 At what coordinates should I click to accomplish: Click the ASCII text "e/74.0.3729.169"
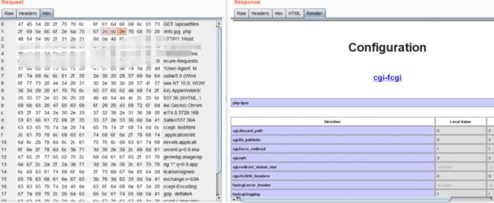pyautogui.click(x=180, y=113)
